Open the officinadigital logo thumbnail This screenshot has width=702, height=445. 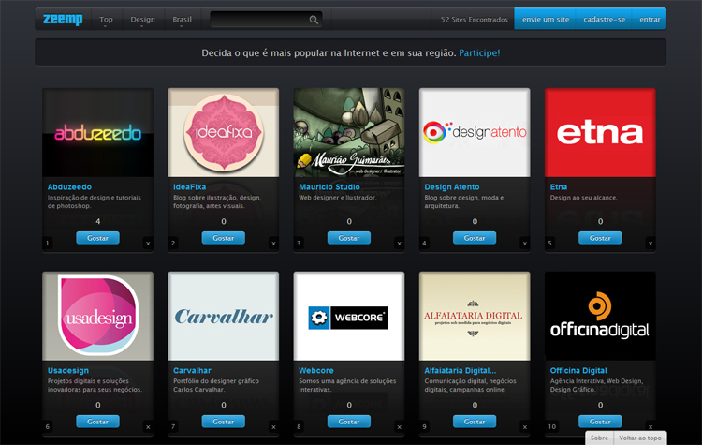click(600, 316)
